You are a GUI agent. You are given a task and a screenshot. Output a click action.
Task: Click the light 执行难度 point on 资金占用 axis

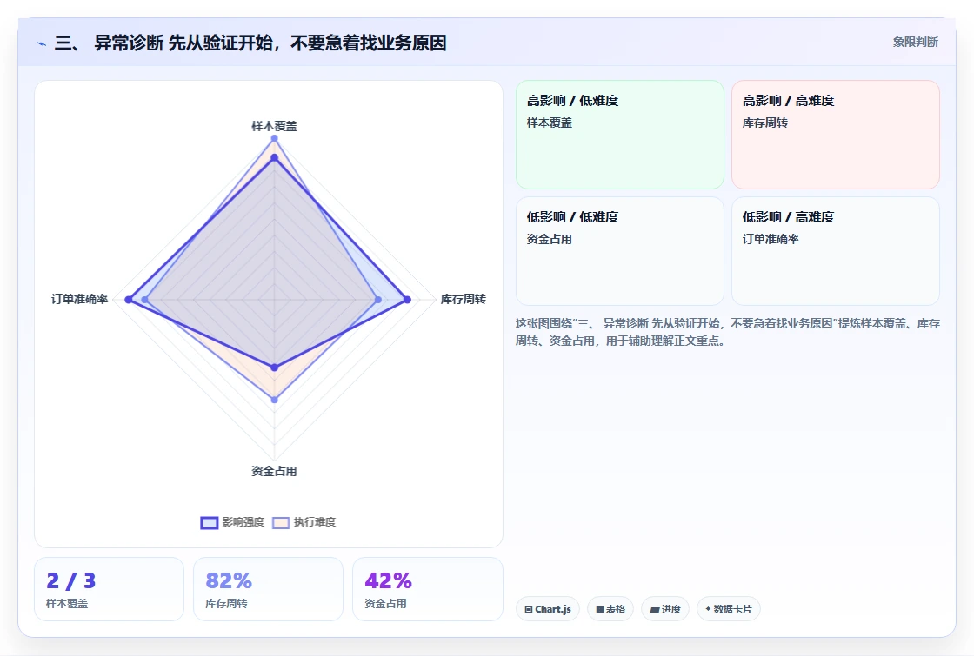tap(275, 400)
